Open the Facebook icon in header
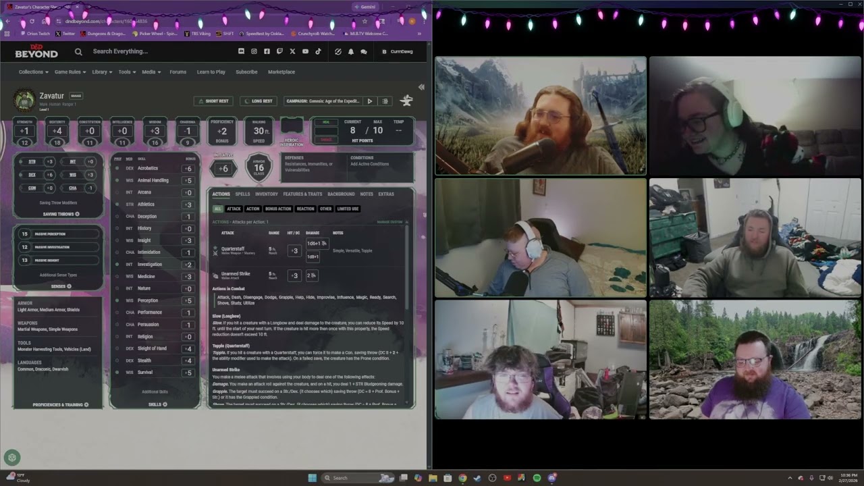This screenshot has width=864, height=486. point(267,51)
